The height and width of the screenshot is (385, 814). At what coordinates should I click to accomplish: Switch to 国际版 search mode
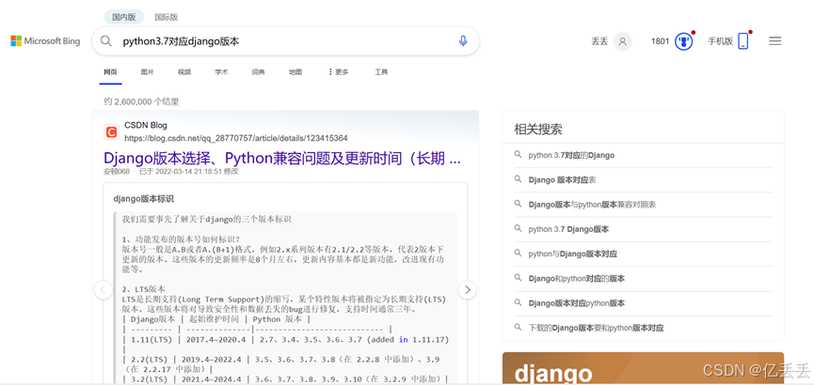coord(167,17)
